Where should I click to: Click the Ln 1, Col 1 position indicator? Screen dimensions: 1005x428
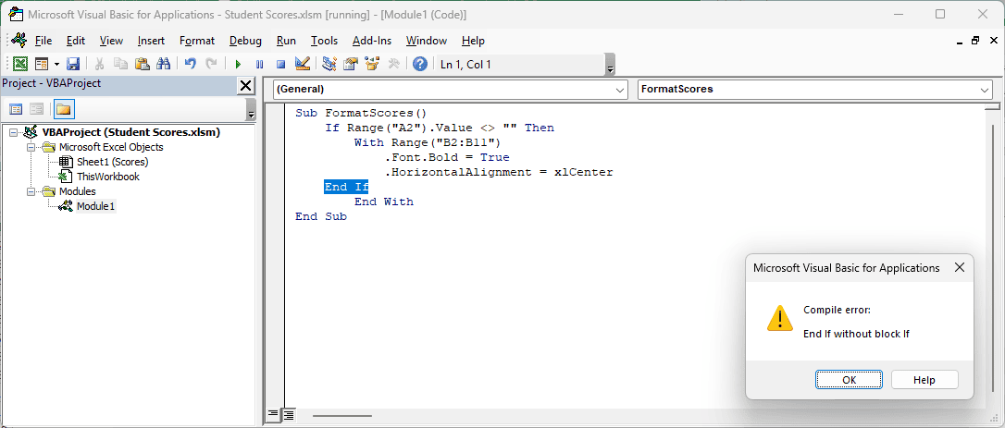466,64
